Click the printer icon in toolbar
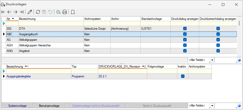 pyautogui.click(x=65, y=12)
